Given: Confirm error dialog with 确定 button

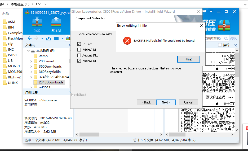Looking at the screenshot, I should (x=189, y=59).
